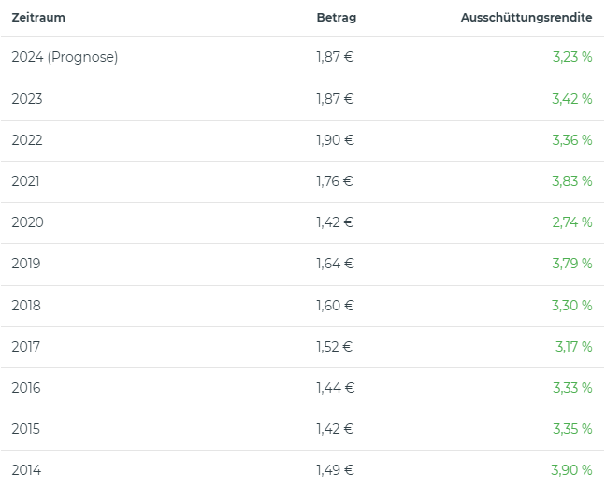Select the 1,64 € amount for 2019
The width and height of the screenshot is (606, 488).
tap(335, 264)
